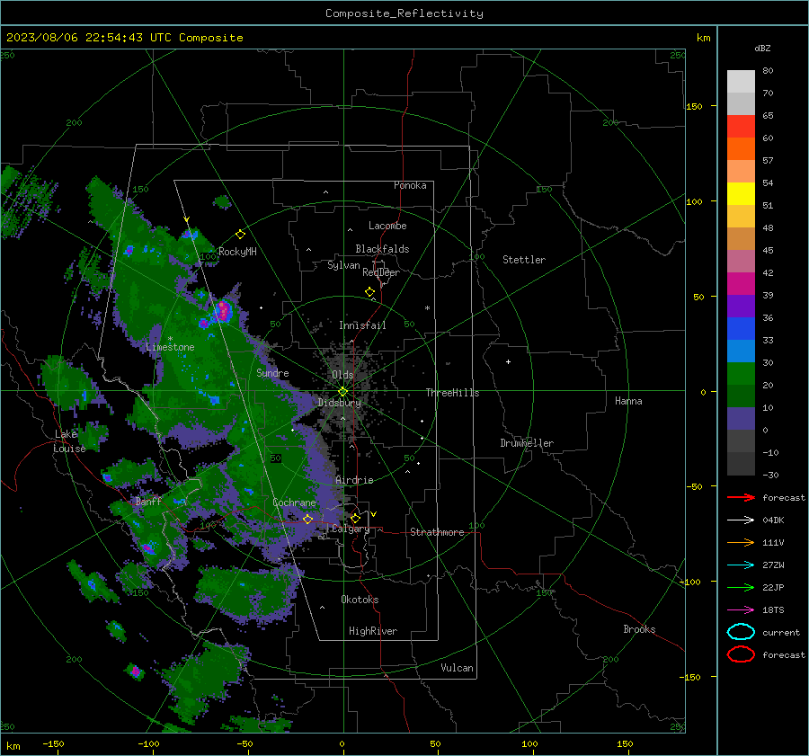Click the Didsbury town label
The width and height of the screenshot is (809, 756).
pyautogui.click(x=339, y=403)
